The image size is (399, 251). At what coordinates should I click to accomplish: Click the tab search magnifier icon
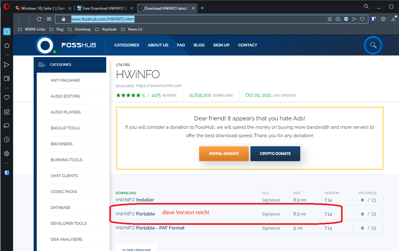point(366,6)
